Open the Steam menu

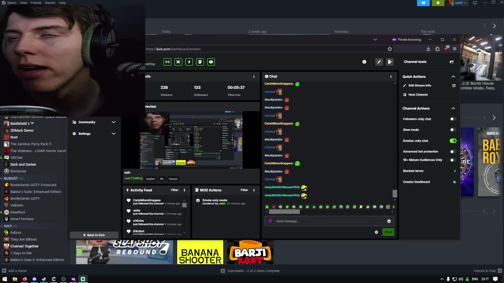(11, 3)
